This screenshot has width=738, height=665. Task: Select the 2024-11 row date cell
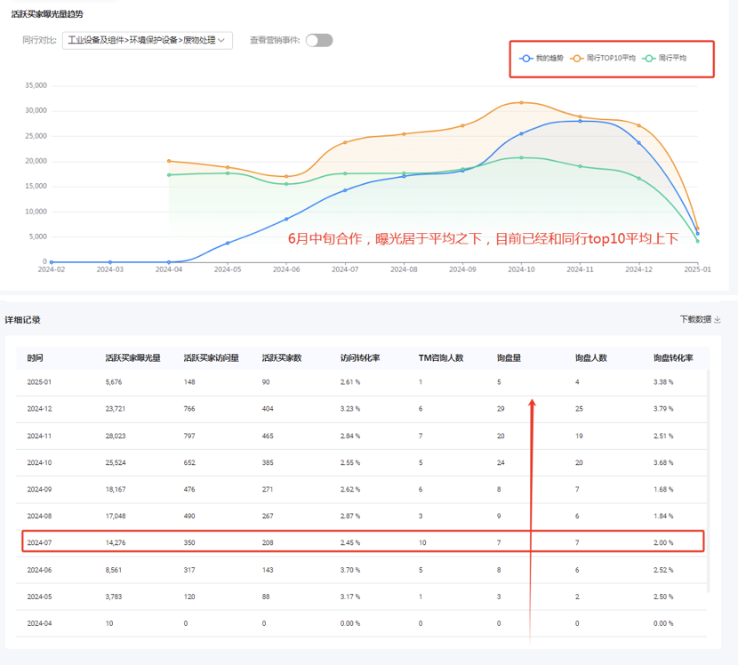point(39,436)
